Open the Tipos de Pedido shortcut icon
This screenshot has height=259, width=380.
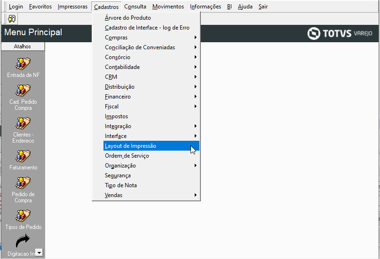[23, 216]
